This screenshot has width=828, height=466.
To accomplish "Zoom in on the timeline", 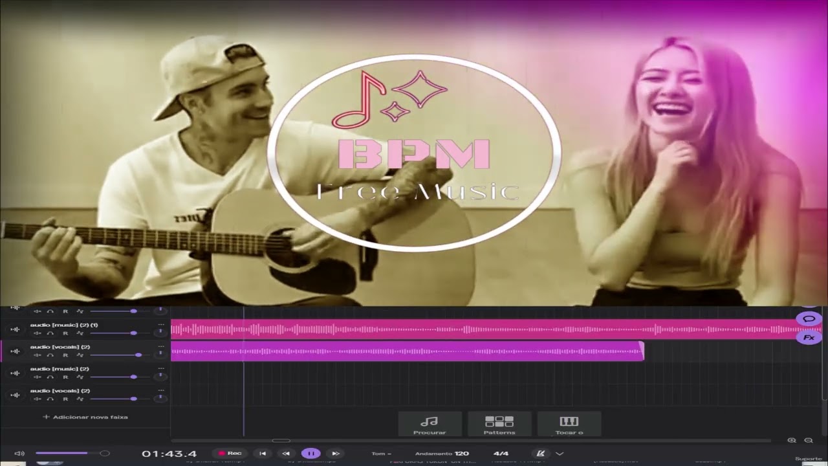I will click(792, 440).
